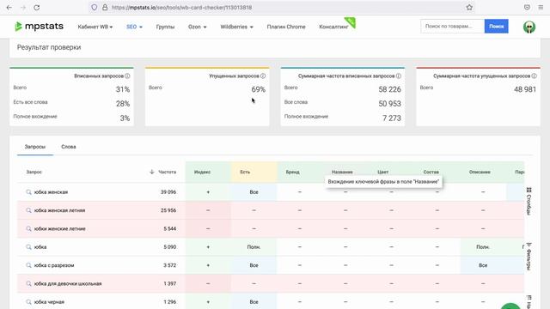Select the frequency value 39 096

(168, 192)
